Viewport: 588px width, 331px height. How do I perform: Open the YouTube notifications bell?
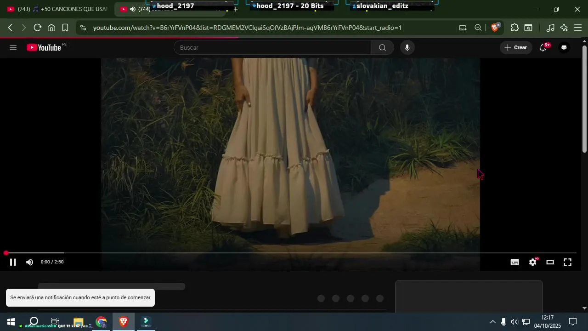click(x=543, y=48)
